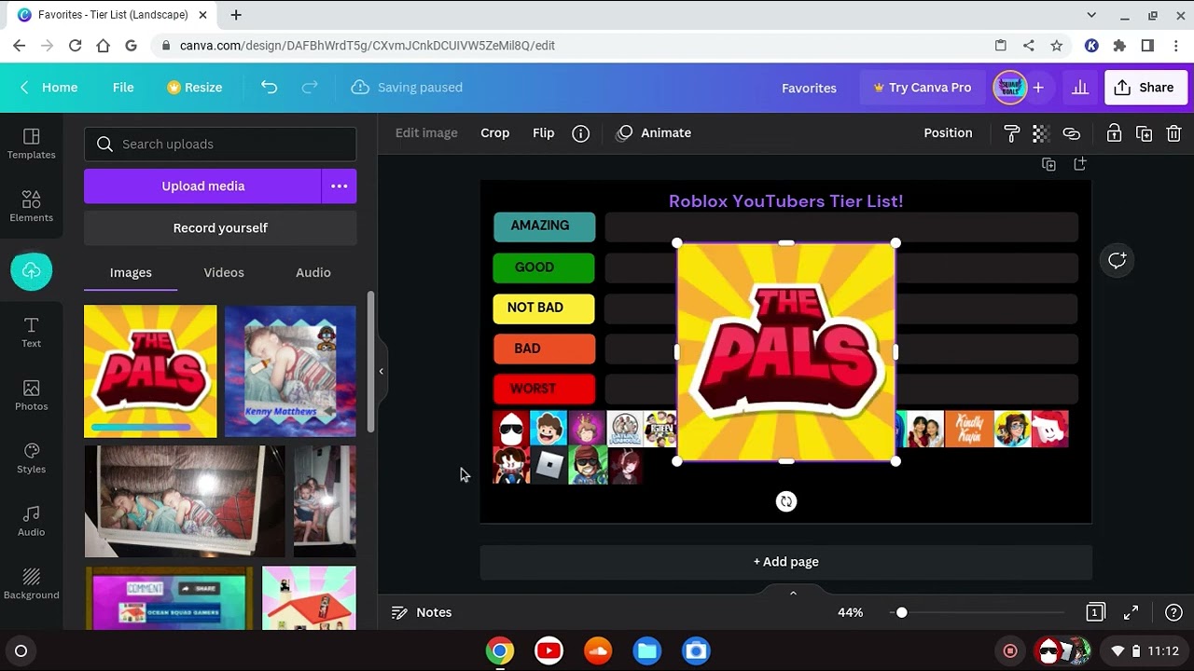Click the Upload media button

tap(202, 186)
